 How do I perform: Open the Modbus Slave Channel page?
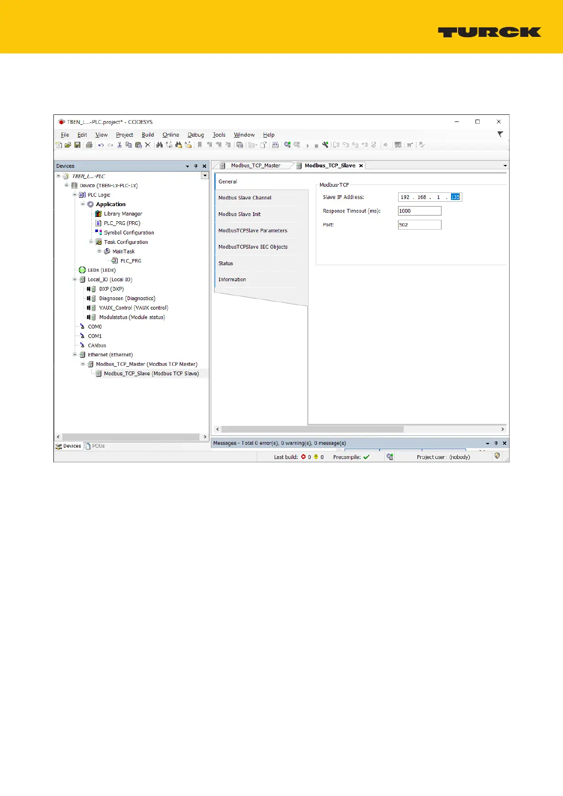tap(245, 198)
